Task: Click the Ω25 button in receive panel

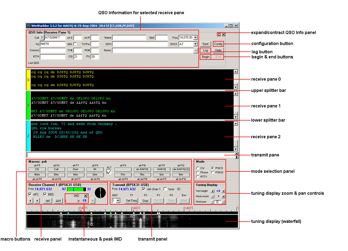Action: [x=58, y=201]
